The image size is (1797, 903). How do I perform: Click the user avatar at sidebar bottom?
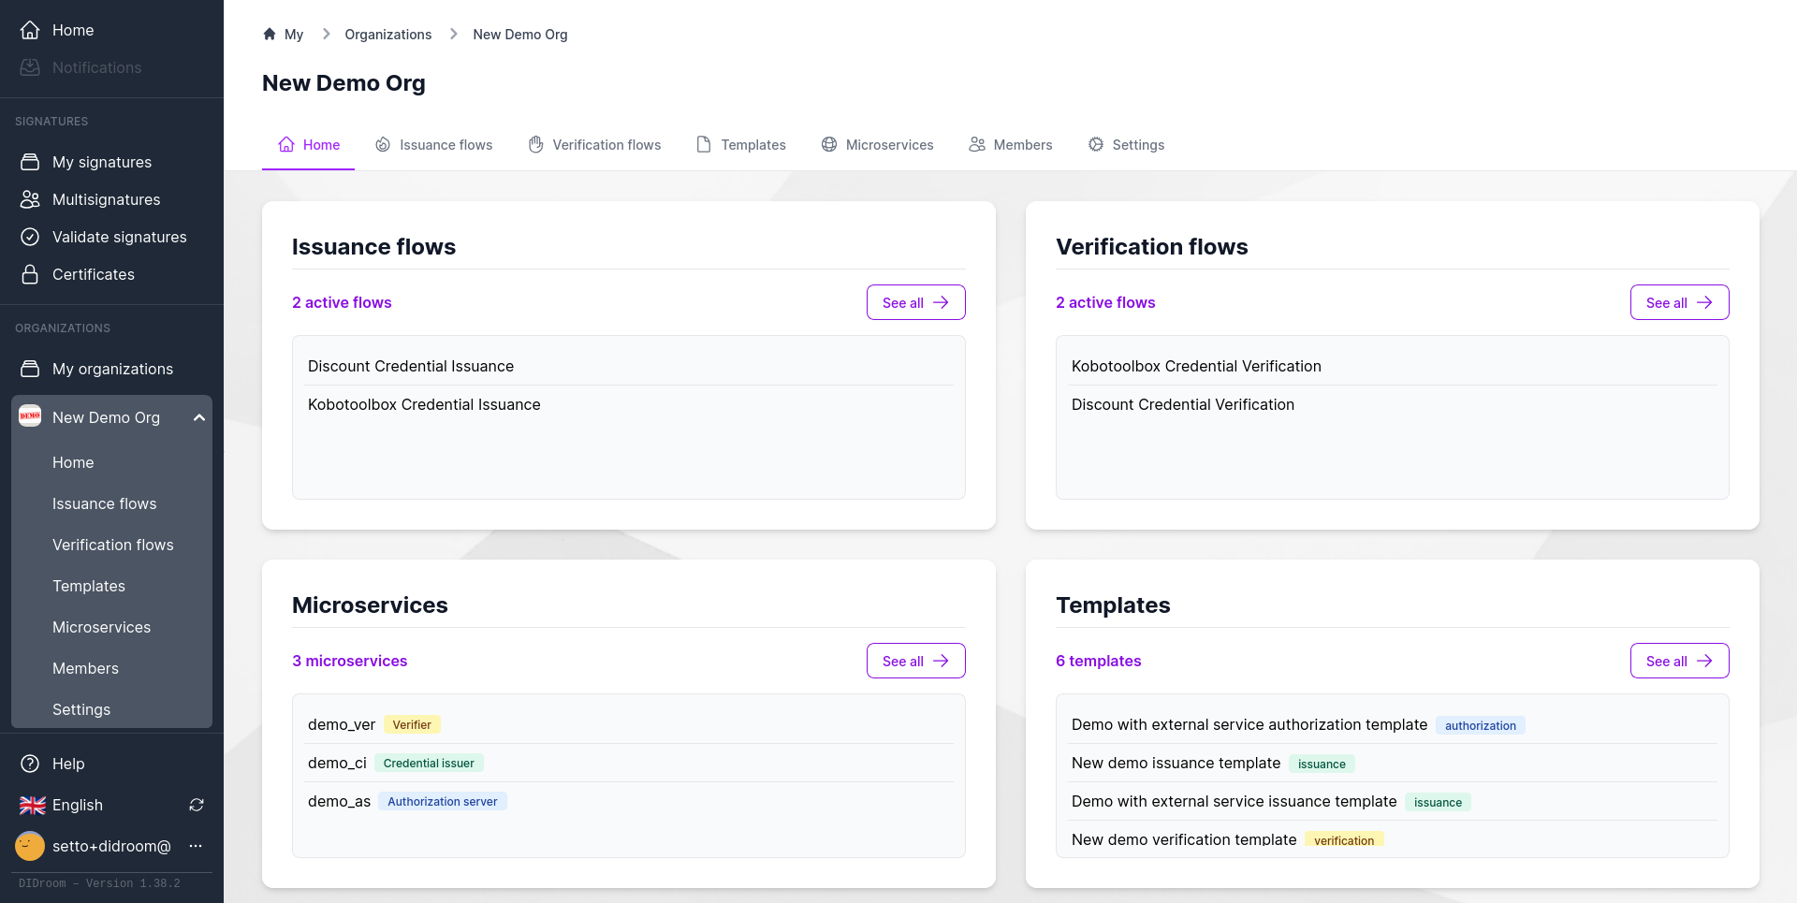coord(30,846)
